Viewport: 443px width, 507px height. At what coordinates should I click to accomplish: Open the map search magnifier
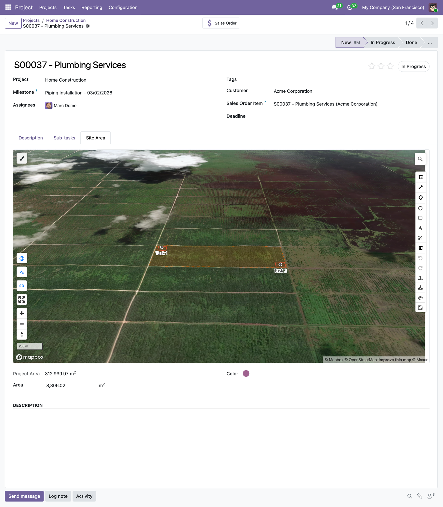point(420,159)
